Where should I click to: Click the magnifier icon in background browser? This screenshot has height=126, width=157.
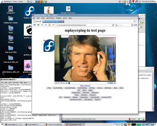pyautogui.click(x=141, y=27)
